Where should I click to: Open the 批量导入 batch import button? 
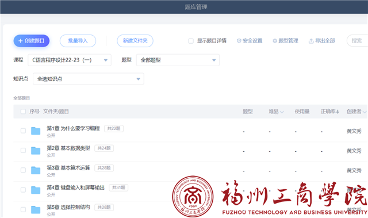(78, 41)
